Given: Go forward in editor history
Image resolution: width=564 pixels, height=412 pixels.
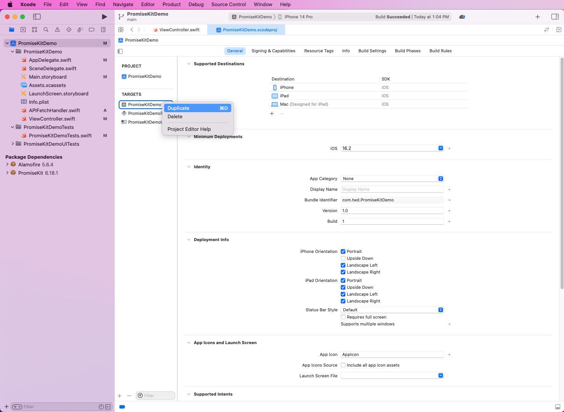Looking at the screenshot, I should [139, 30].
